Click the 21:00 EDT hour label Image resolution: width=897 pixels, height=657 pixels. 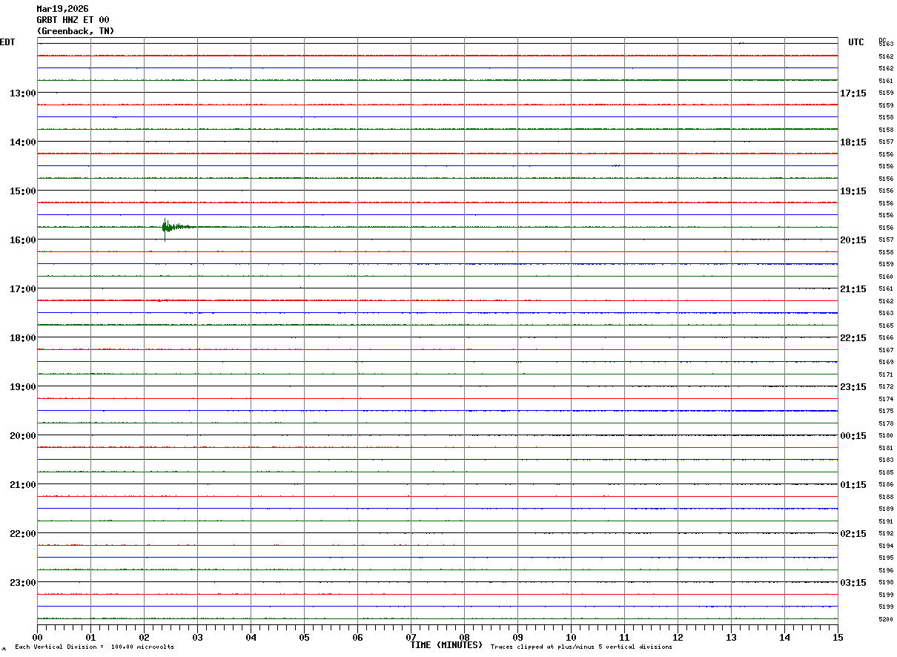pyautogui.click(x=23, y=485)
